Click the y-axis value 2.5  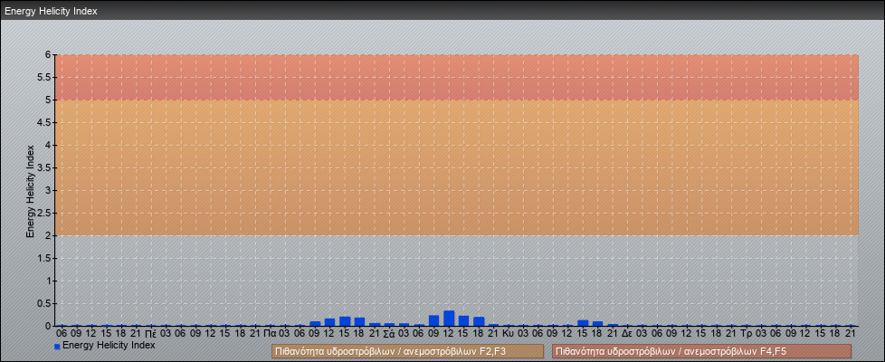[x=44, y=213]
